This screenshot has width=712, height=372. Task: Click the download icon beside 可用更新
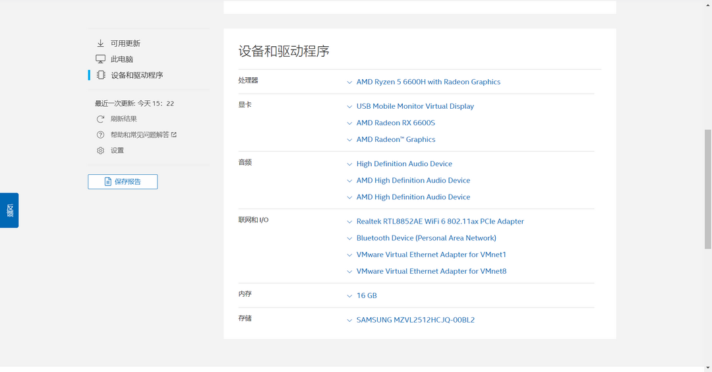[x=100, y=43]
